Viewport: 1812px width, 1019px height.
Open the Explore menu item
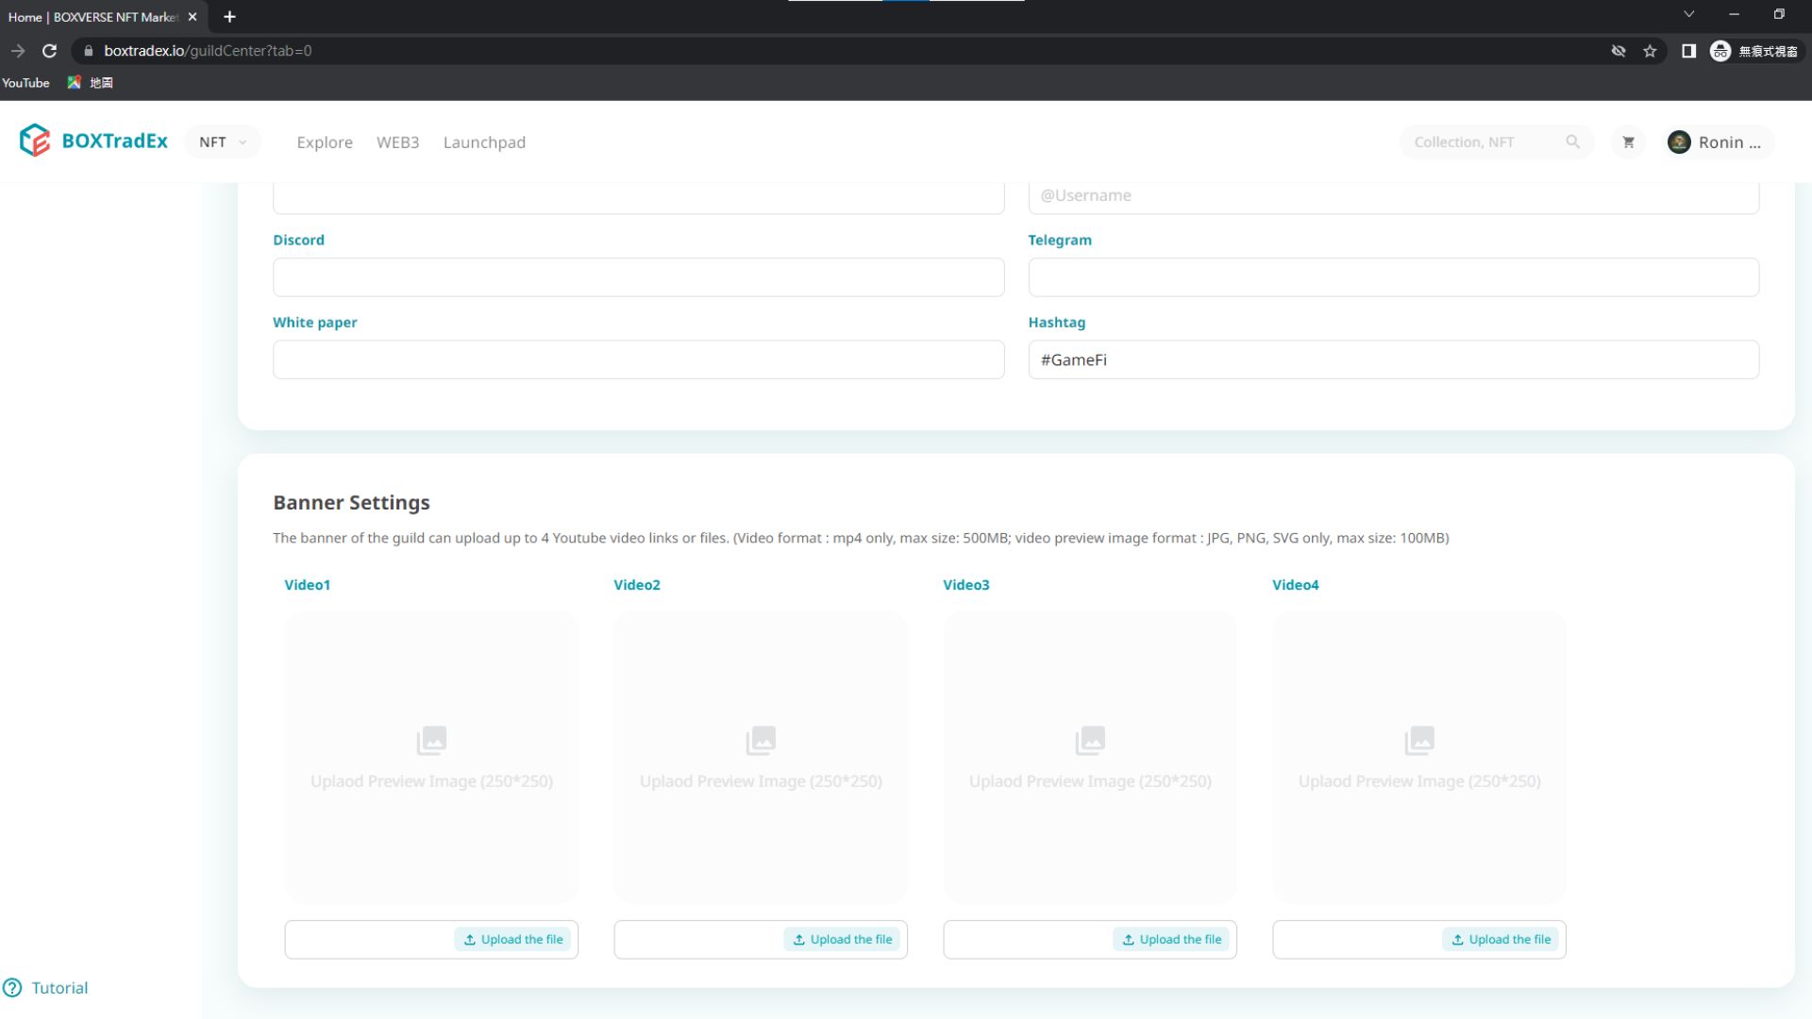click(324, 142)
